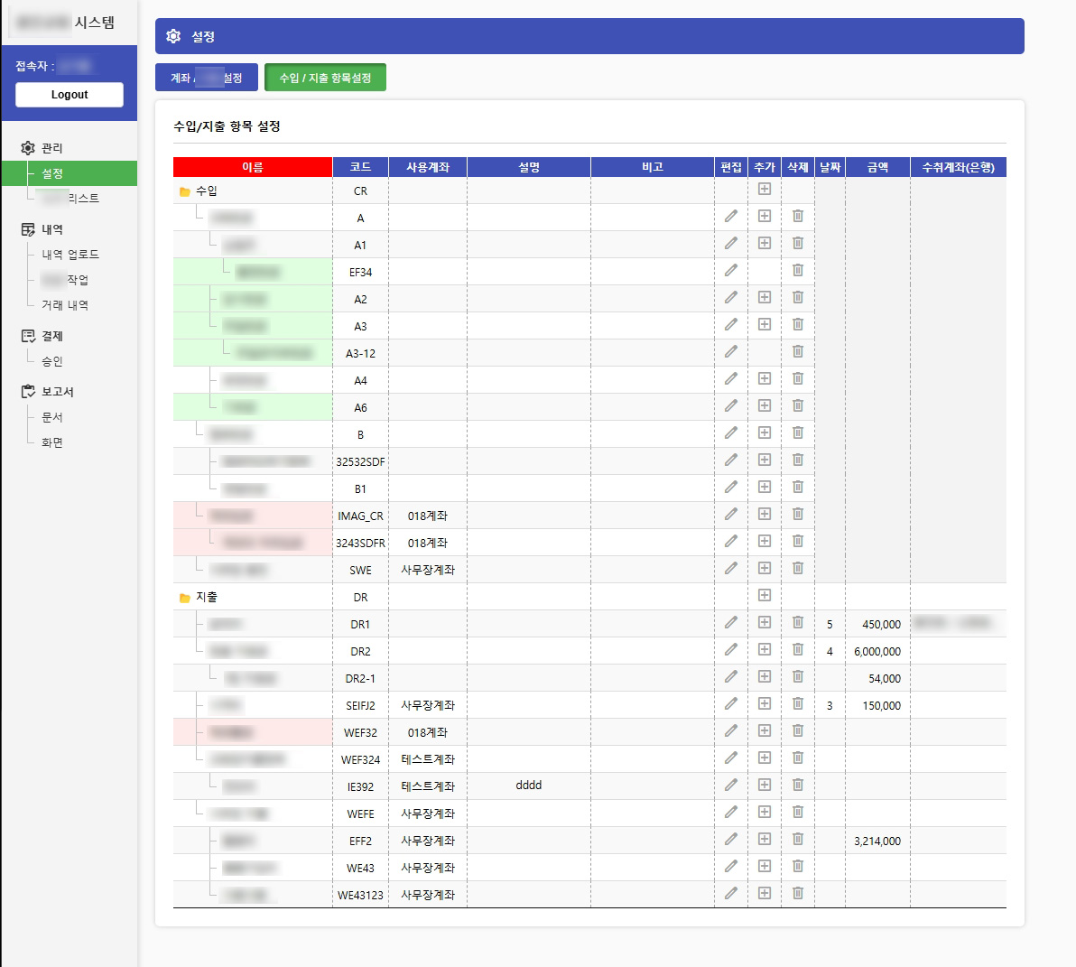Image resolution: width=1076 pixels, height=967 pixels.
Task: Open the 승인 page under 결제
Action: [x=52, y=361]
